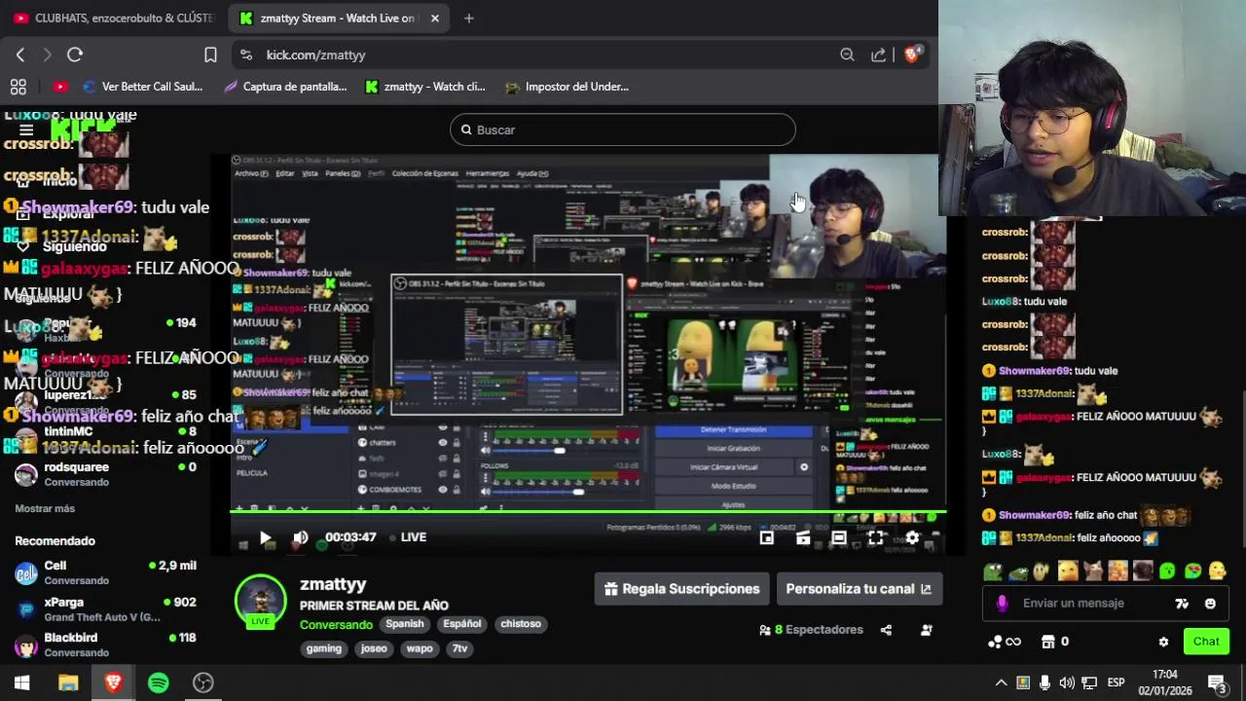1246x701 pixels.
Task: Open 'Captura de pantalla' bookmark
Action: pos(285,87)
